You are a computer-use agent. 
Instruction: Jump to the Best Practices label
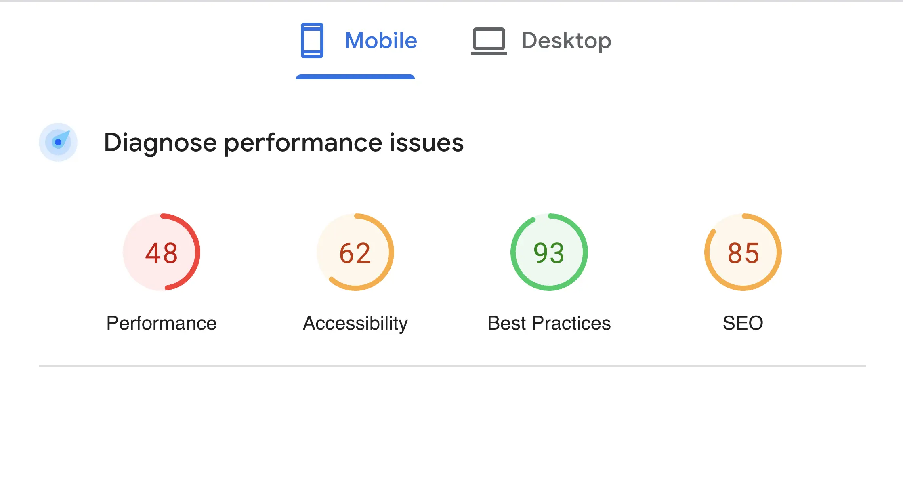click(x=549, y=323)
